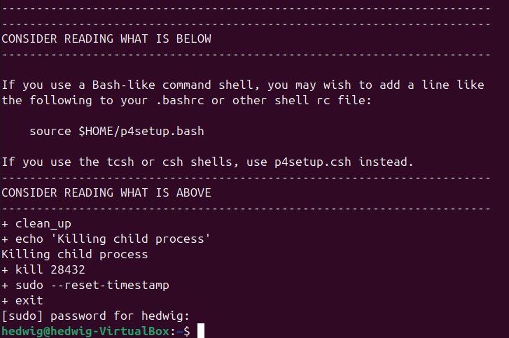Screen dimensions: 509x338
Task: Click the dollar sign in the prompt
Action: pyautogui.click(x=187, y=331)
